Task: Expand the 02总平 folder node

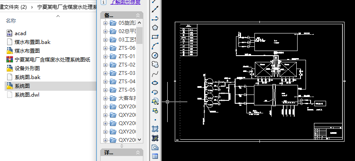Action: click(105, 31)
